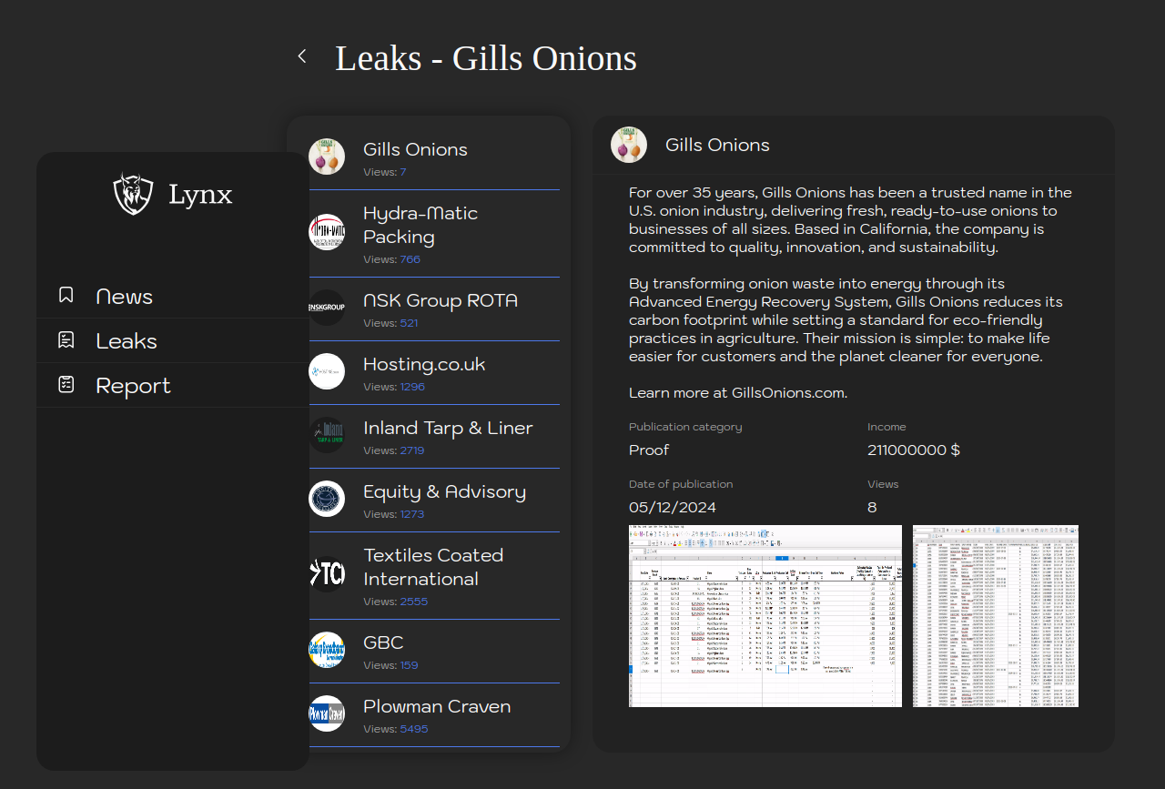Click the Lynx shield logo
Viewport: 1165px width, 789px height.
[133, 194]
